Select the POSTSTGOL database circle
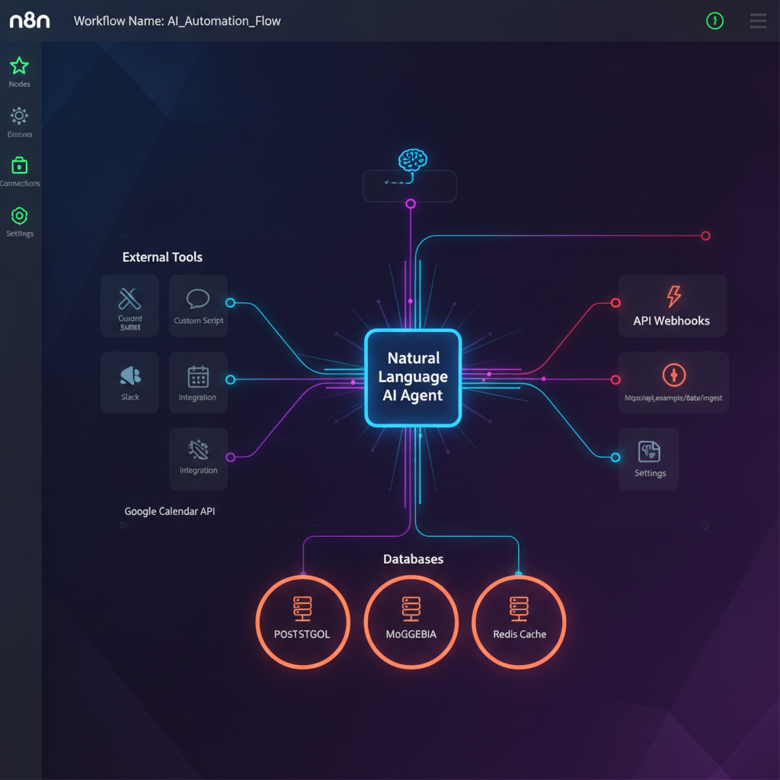 [x=303, y=622]
